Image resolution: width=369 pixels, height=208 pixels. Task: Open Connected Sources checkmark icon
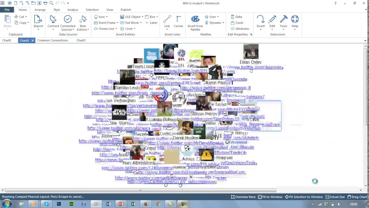click(68, 19)
